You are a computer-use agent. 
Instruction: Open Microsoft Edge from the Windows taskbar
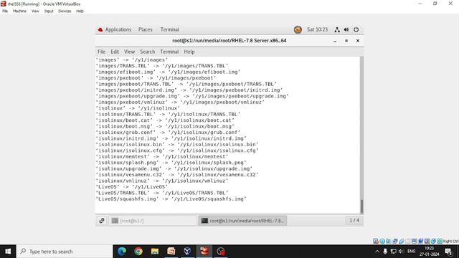click(x=122, y=252)
